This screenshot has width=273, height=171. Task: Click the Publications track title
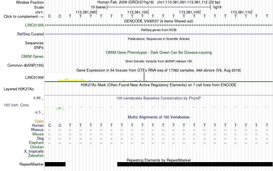click(159, 39)
